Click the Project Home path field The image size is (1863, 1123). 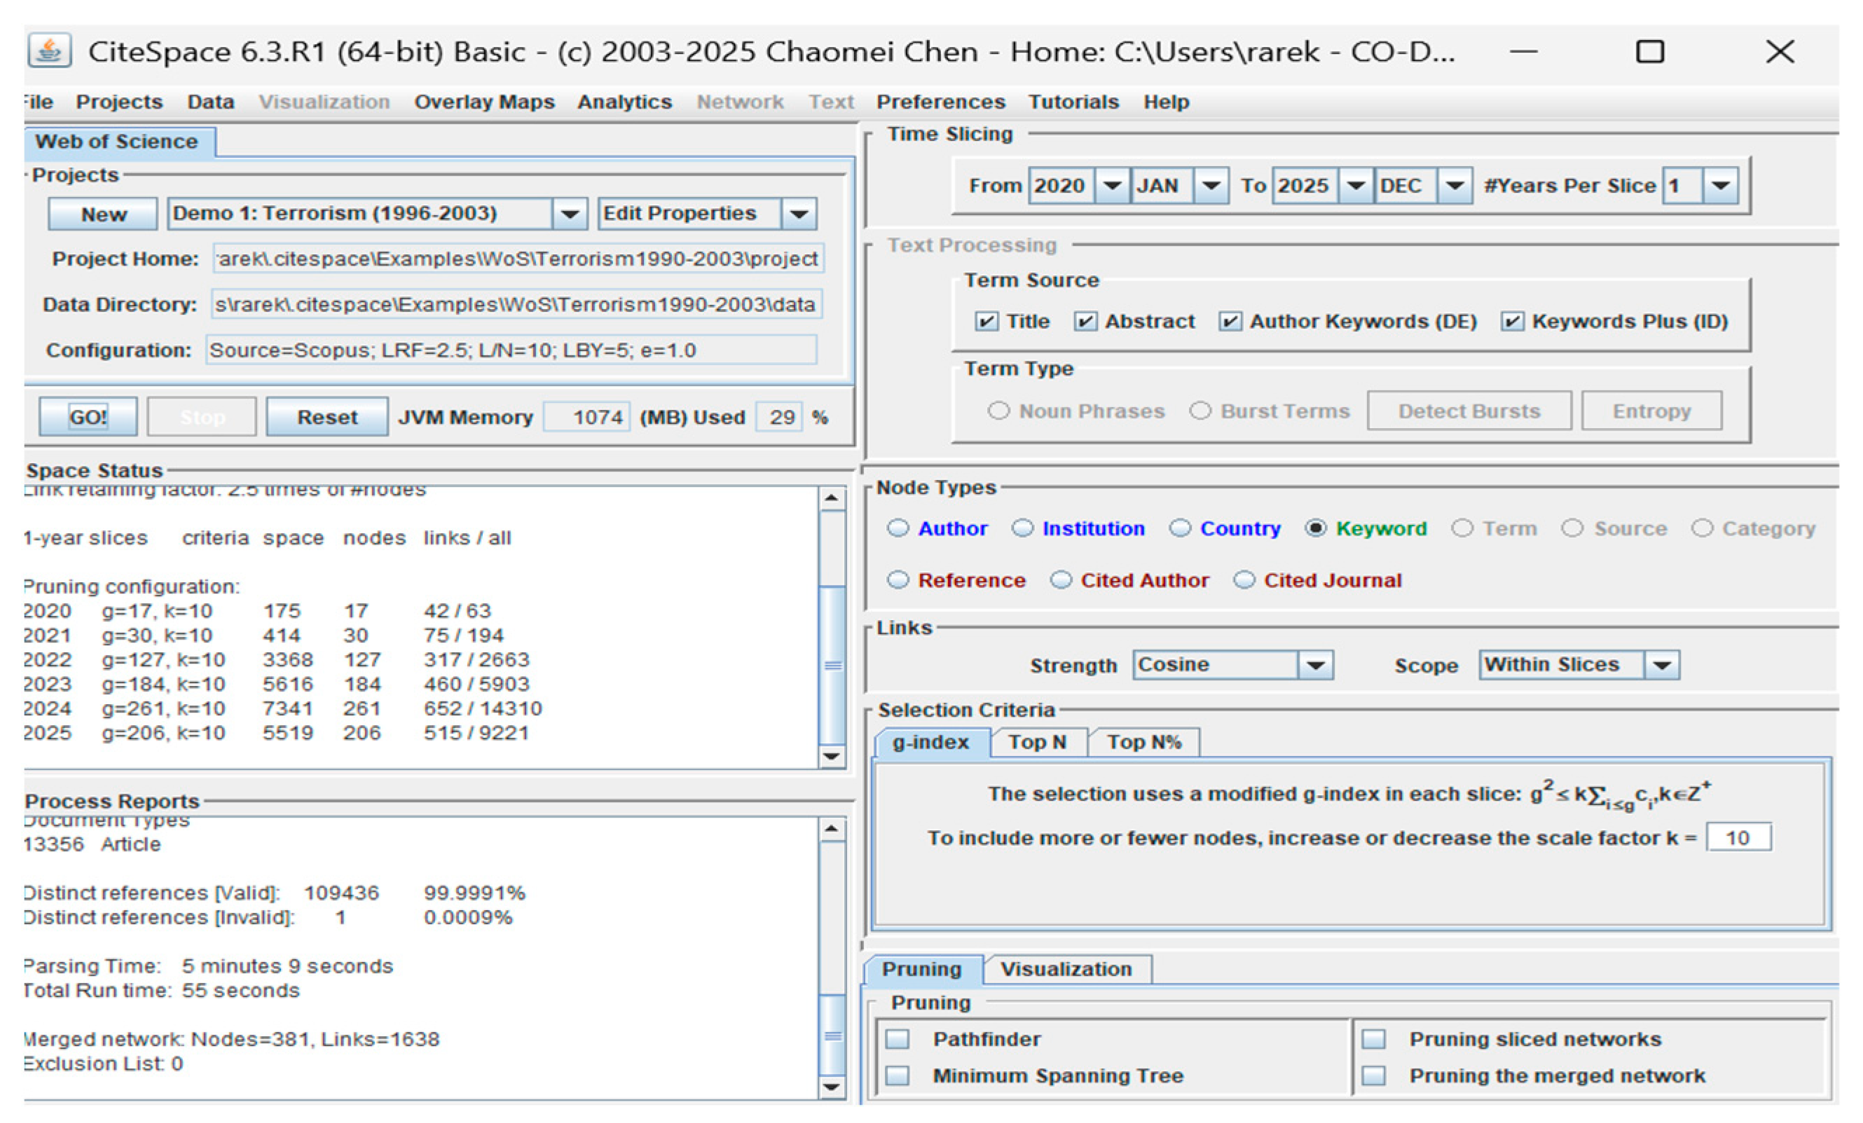click(x=518, y=259)
